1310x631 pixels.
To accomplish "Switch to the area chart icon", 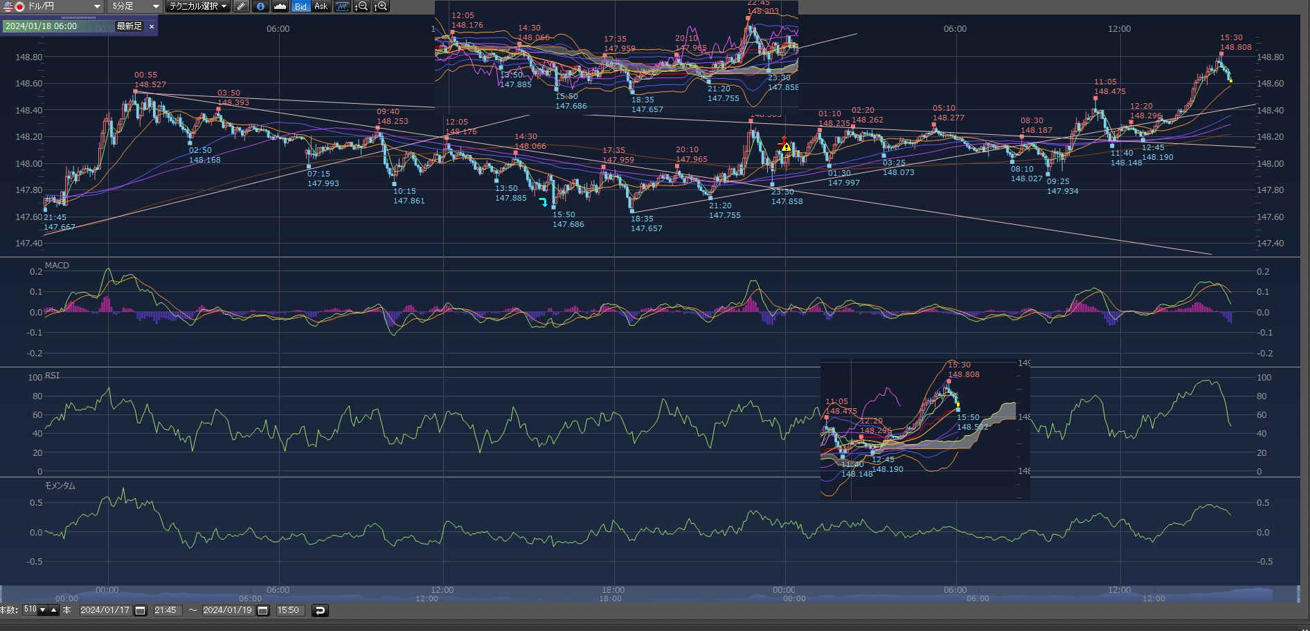I will pos(280,6).
